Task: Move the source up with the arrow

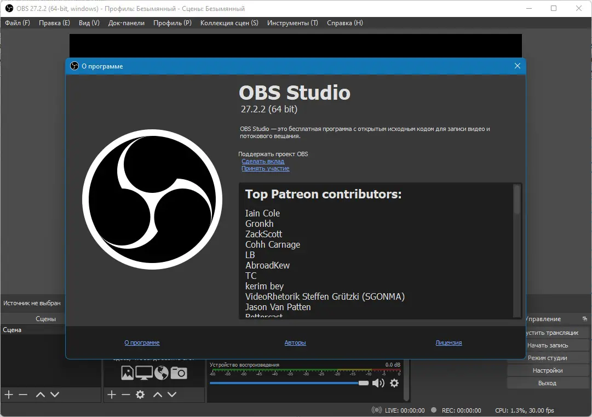Action: tap(158, 395)
